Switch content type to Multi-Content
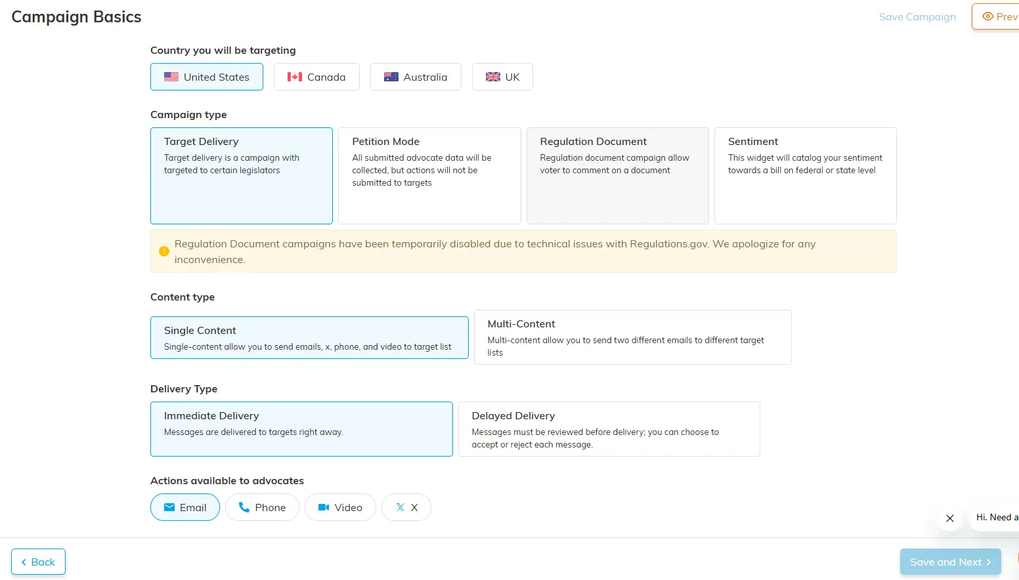This screenshot has width=1019, height=580. (x=632, y=337)
